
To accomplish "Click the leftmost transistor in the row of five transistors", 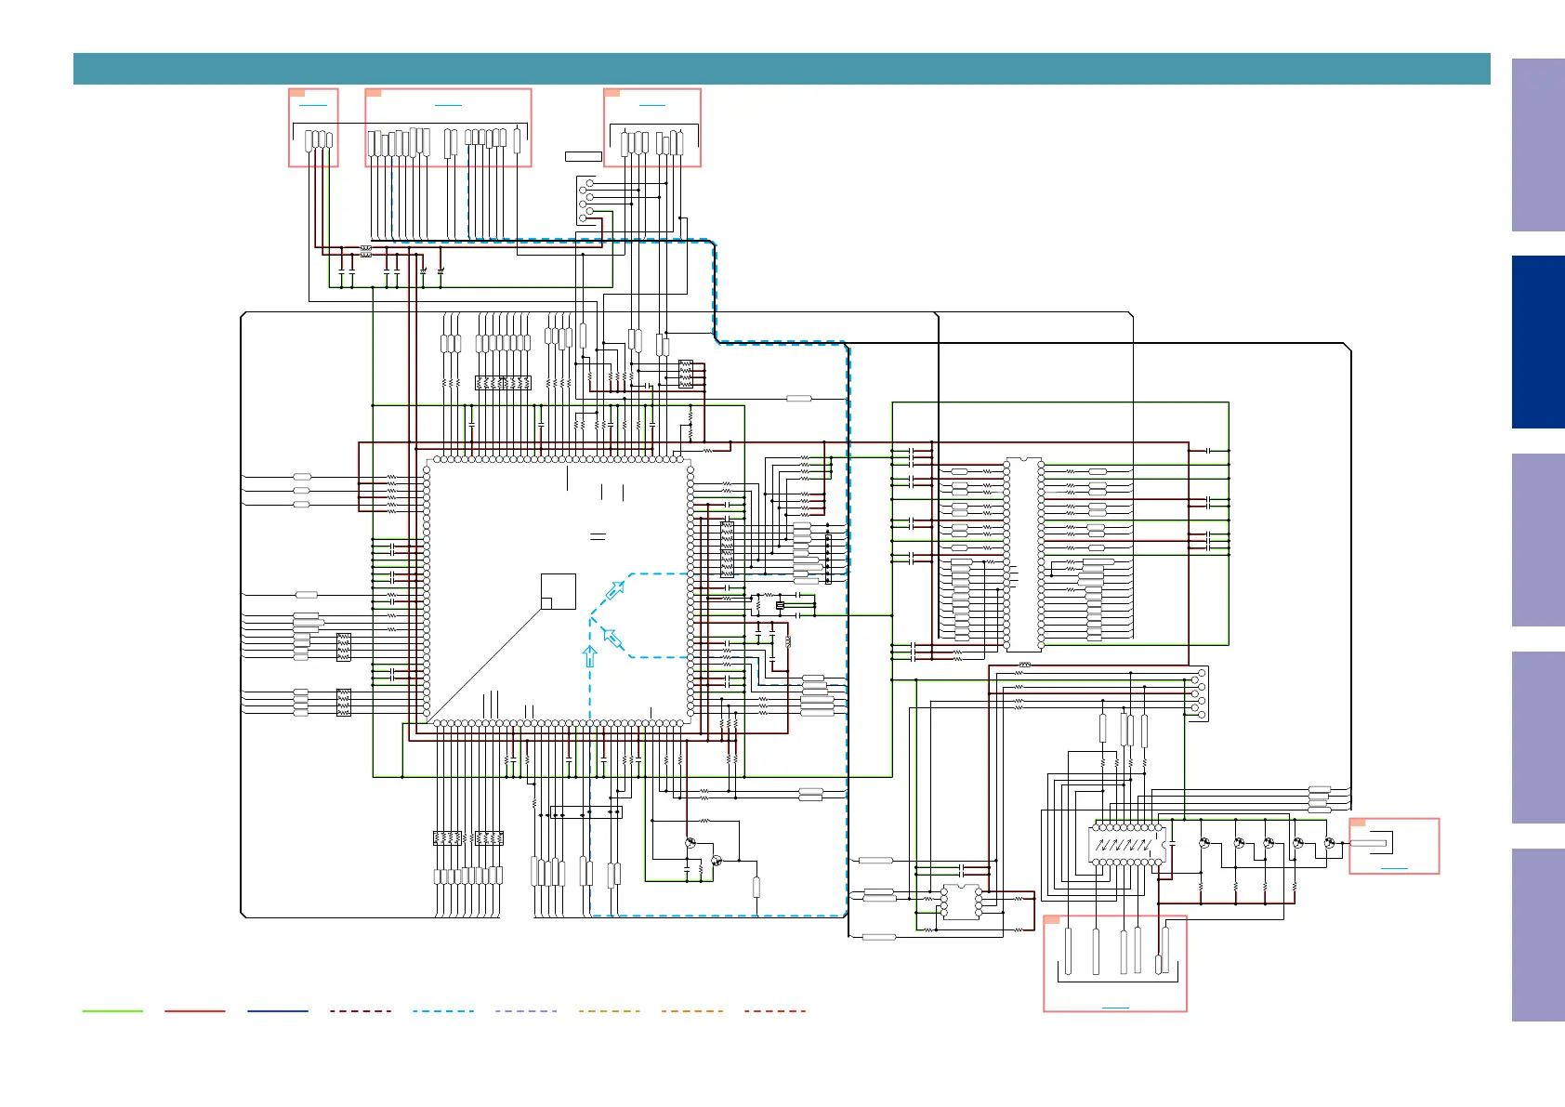I will click(x=1203, y=843).
